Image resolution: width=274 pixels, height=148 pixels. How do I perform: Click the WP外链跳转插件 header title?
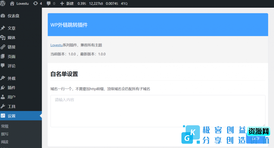(69, 25)
